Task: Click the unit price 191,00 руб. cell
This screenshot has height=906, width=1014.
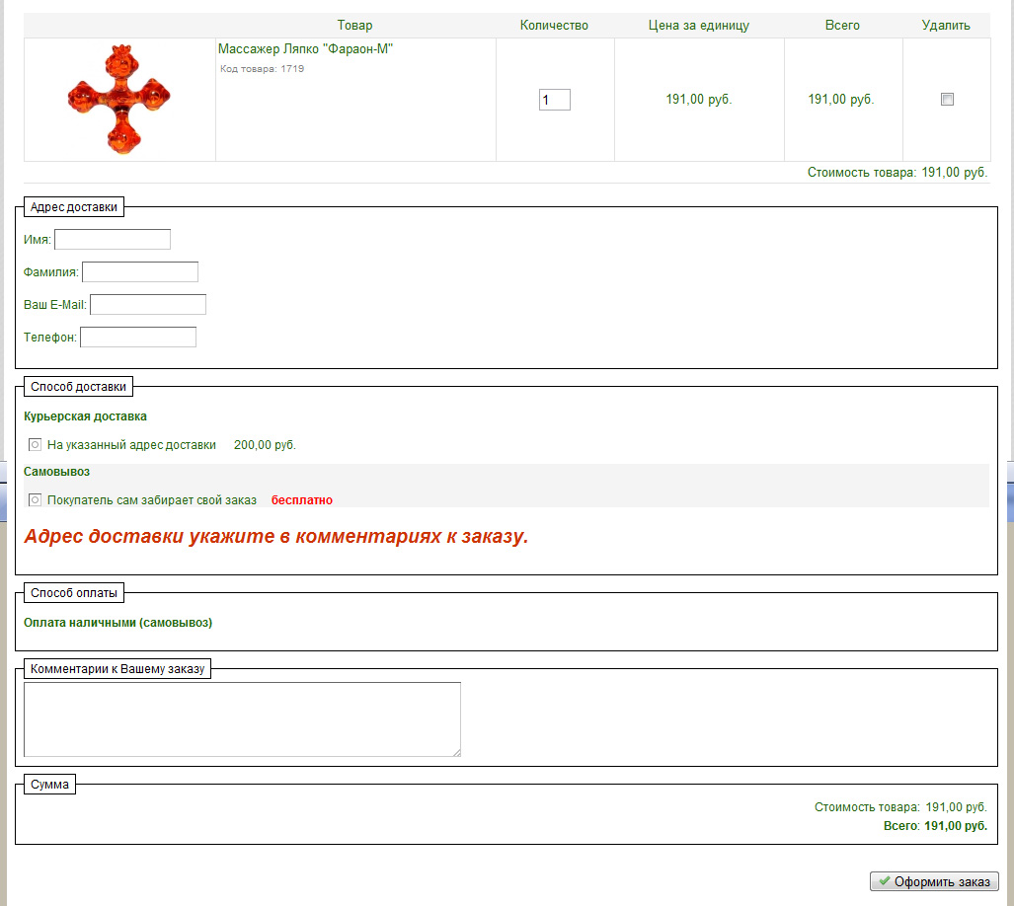Action: [x=699, y=100]
